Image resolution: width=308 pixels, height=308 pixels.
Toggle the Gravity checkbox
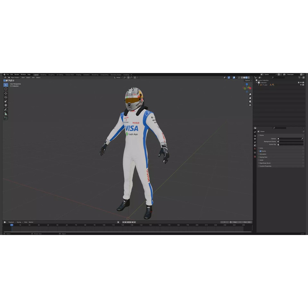click(260, 151)
